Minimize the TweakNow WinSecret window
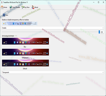Viewport: 106px width, 96px height. click(94, 2)
